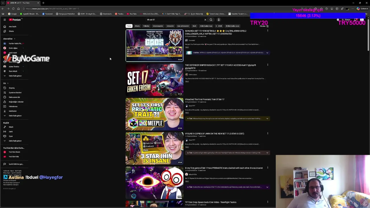Open more options for Defender Sniper video
Image resolution: width=370 pixels, height=208 pixels.
268,65
